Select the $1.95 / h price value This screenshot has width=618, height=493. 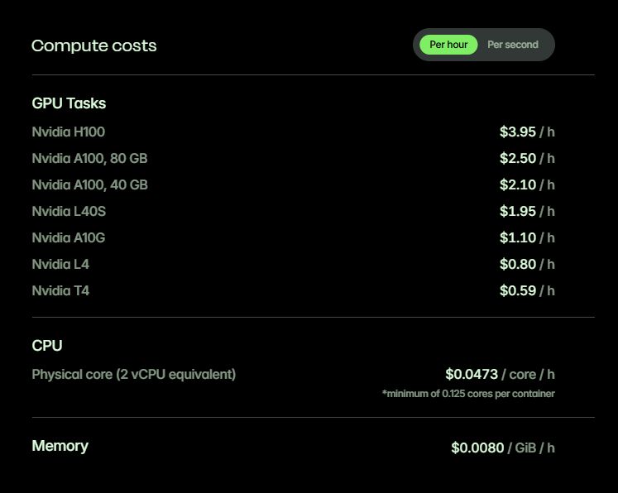point(527,211)
